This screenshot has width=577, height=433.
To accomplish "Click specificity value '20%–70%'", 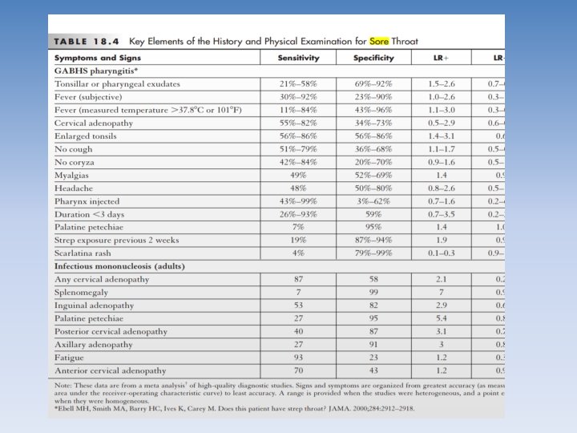I will 373,162.
